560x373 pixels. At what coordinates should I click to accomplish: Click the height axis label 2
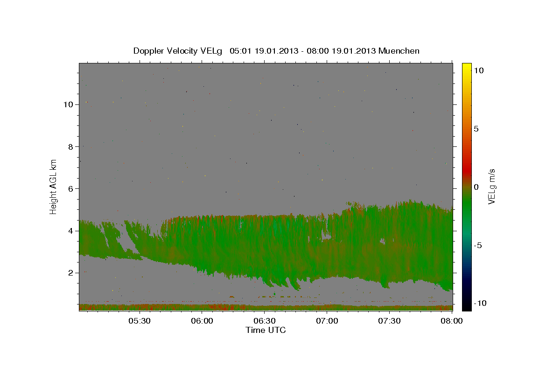[x=71, y=273]
